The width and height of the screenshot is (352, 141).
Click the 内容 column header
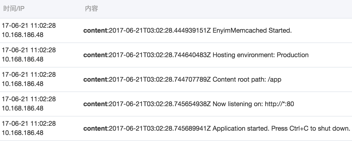[x=91, y=9]
